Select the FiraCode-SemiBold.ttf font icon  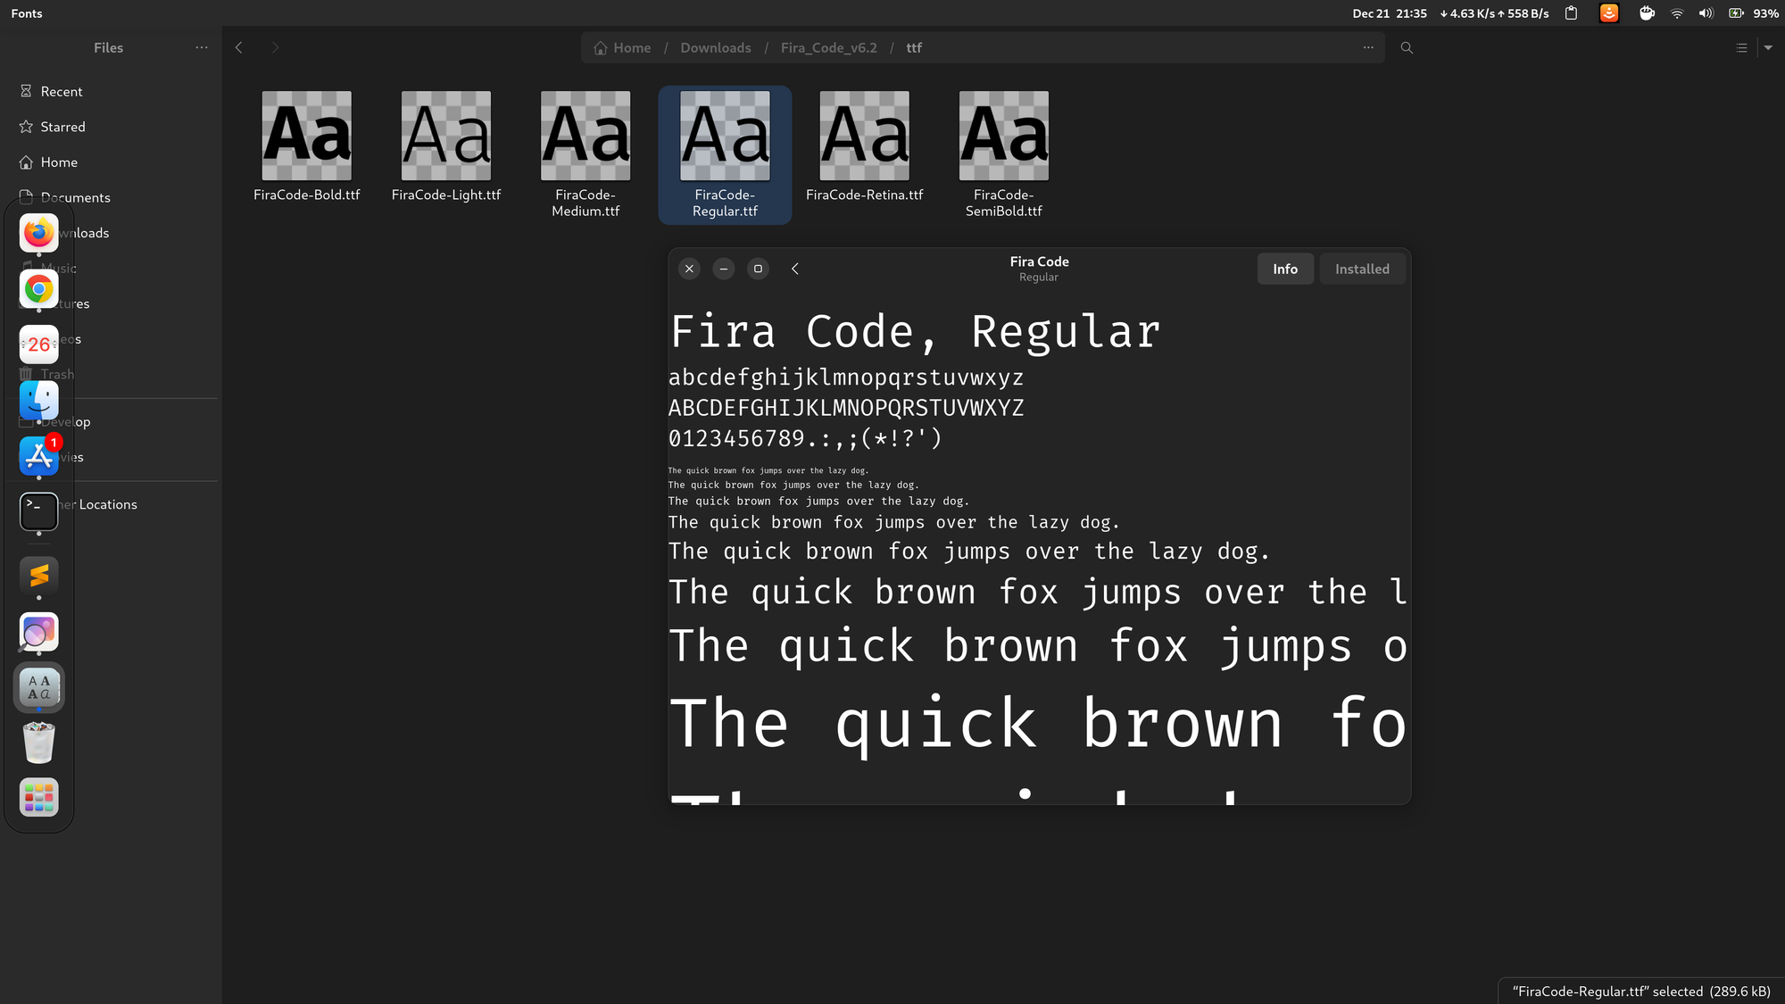tap(1004, 135)
